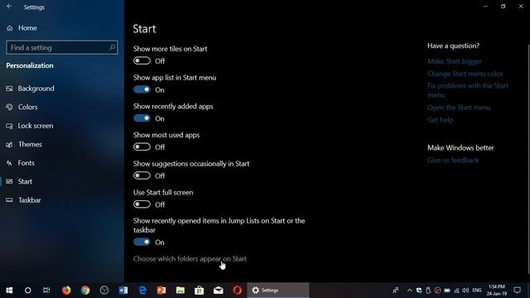Toggle Show more tiles on Start
The width and height of the screenshot is (530, 298).
coord(142,60)
